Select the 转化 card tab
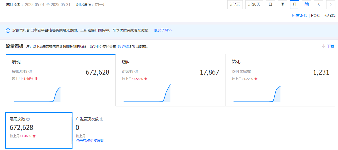 pos(280,80)
